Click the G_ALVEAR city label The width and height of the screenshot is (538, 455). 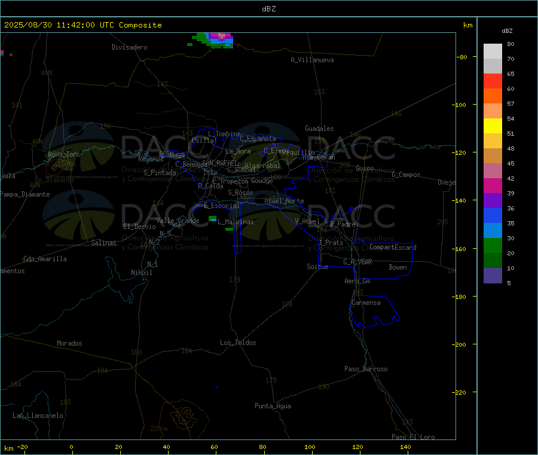coord(357,262)
